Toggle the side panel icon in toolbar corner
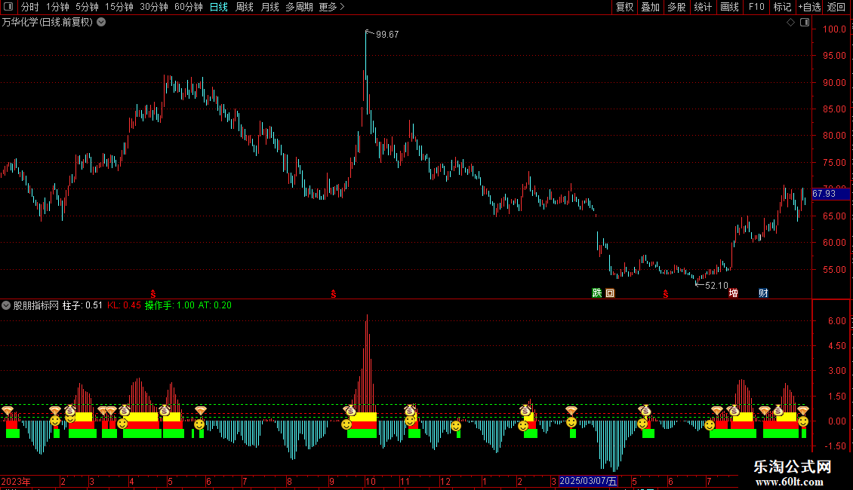 point(8,7)
